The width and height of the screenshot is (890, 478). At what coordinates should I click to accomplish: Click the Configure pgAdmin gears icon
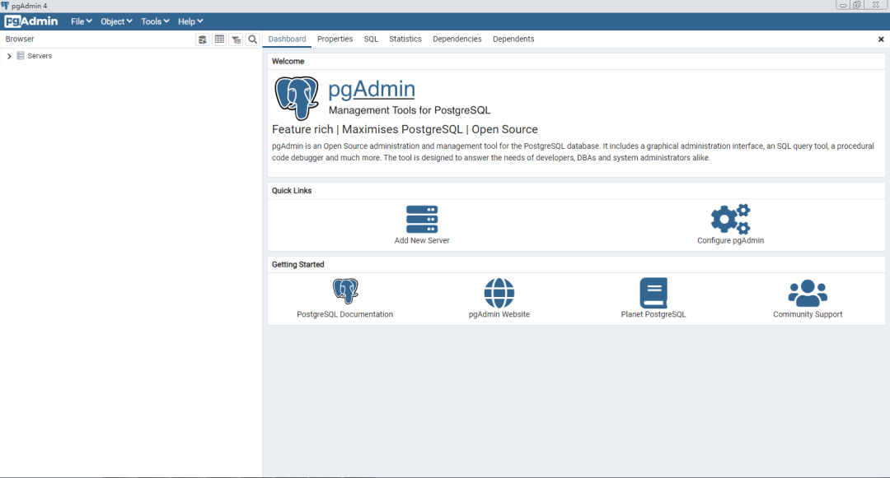730,219
